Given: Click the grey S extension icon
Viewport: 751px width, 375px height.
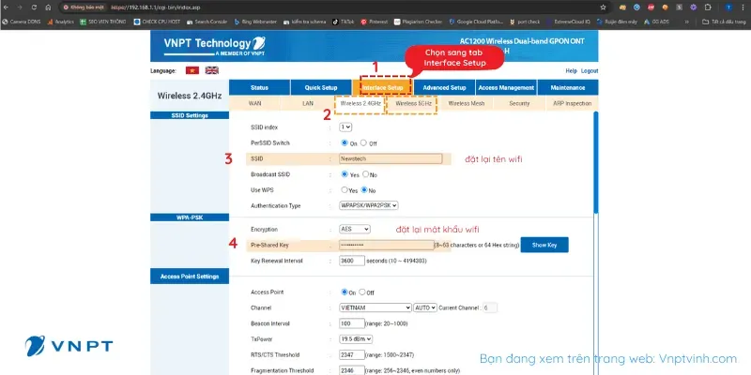Looking at the screenshot, I should tap(679, 7).
